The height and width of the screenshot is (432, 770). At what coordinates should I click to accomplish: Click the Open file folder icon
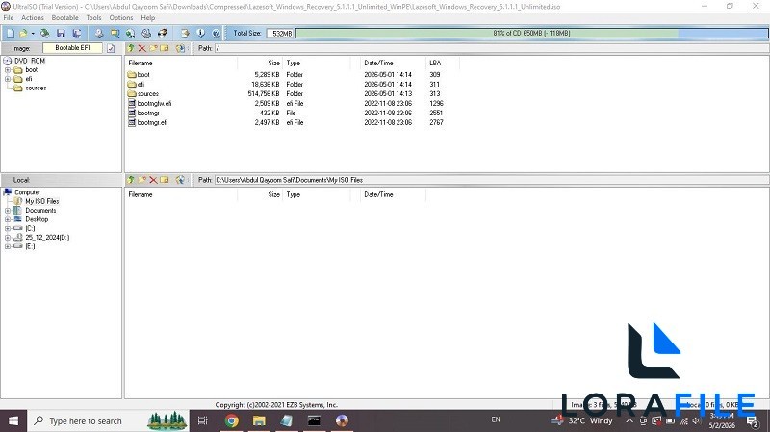pyautogui.click(x=22, y=33)
